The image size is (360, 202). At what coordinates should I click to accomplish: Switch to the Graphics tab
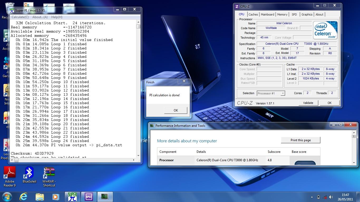(307, 14)
